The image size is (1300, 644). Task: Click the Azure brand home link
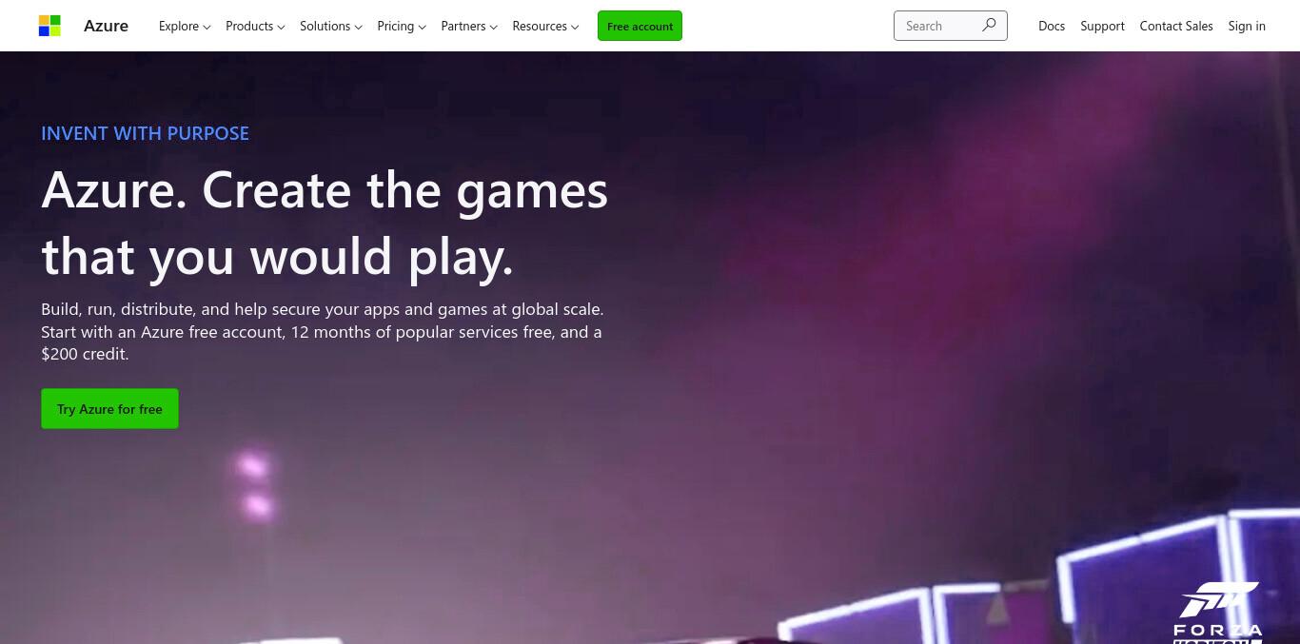click(x=106, y=26)
